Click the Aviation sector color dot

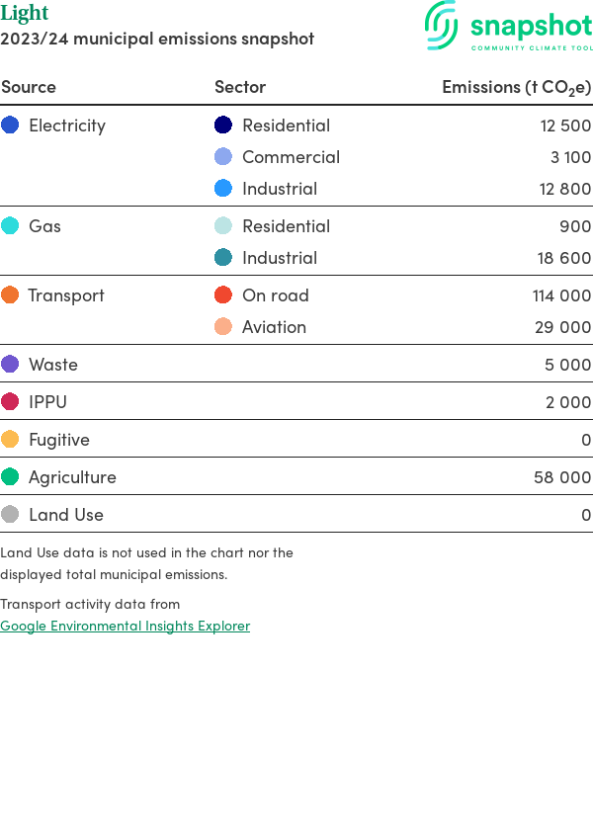pos(223,327)
